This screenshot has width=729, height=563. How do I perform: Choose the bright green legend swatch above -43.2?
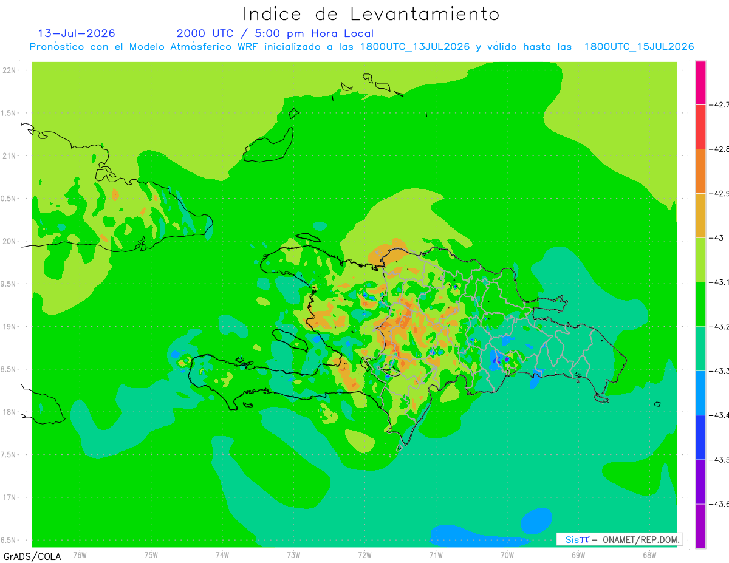[x=700, y=304]
